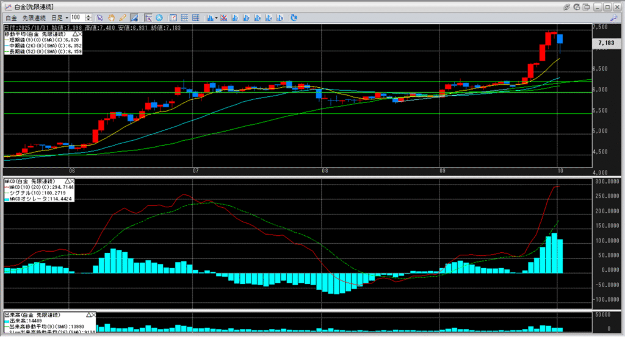The image size is (625, 337).
Task: Click the reload icon in title bar
Action: click(x=578, y=6)
